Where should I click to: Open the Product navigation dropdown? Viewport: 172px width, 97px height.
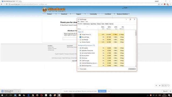(49, 14)
